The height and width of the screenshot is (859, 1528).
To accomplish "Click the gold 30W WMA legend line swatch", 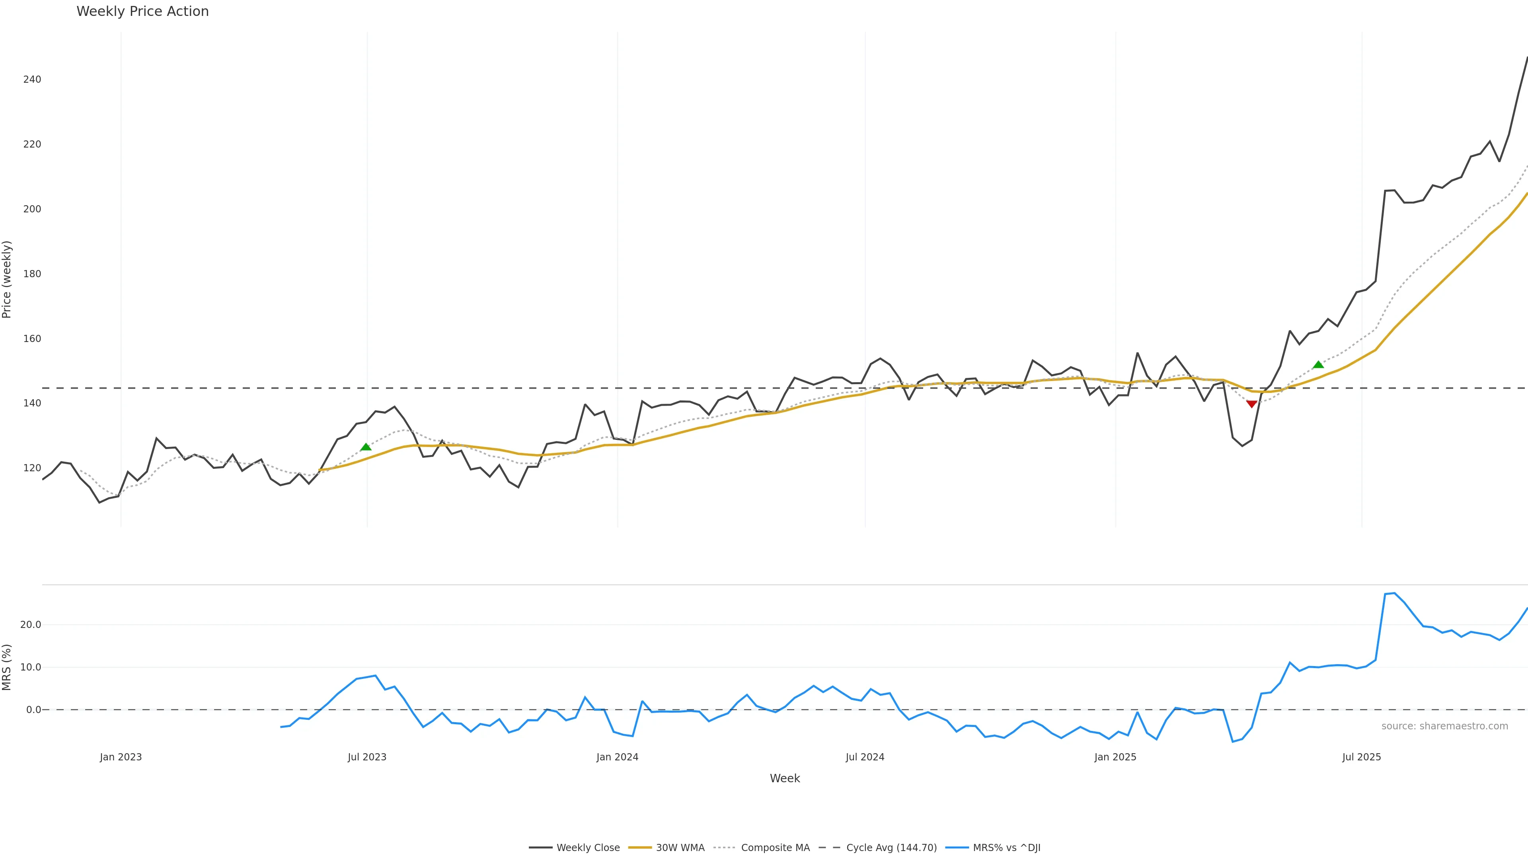I will (x=639, y=848).
